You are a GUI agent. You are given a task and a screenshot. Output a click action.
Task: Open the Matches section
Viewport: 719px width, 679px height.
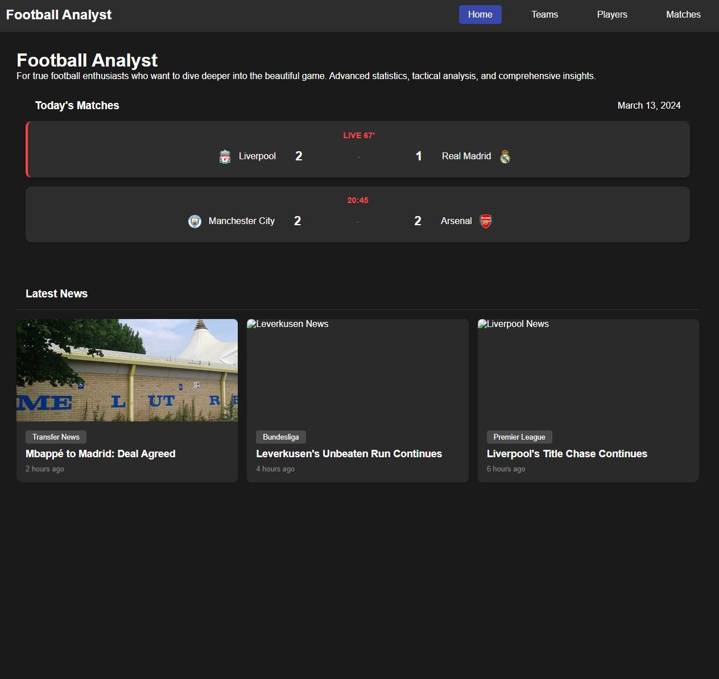(683, 14)
